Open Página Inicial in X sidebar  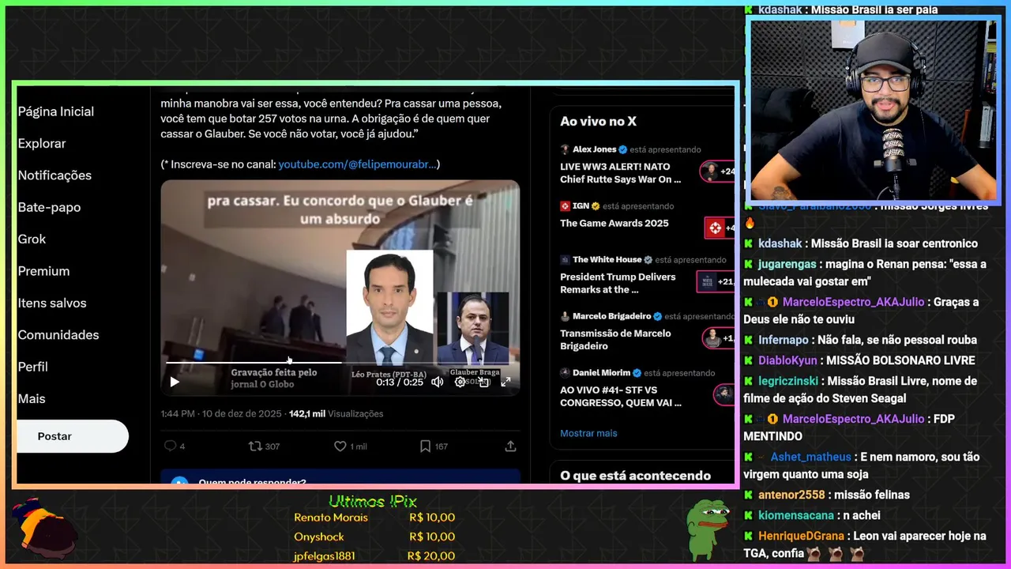coord(56,111)
